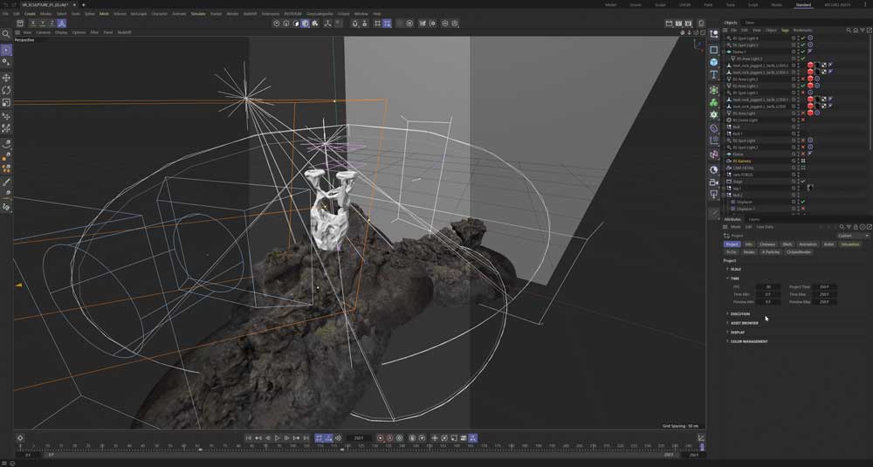This screenshot has width=873, height=467.
Task: Toggle the Z axis lock
Action: pyautogui.click(x=52, y=24)
